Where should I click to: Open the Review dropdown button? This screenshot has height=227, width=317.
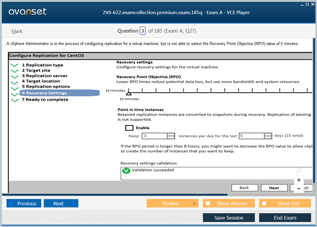click(x=173, y=203)
